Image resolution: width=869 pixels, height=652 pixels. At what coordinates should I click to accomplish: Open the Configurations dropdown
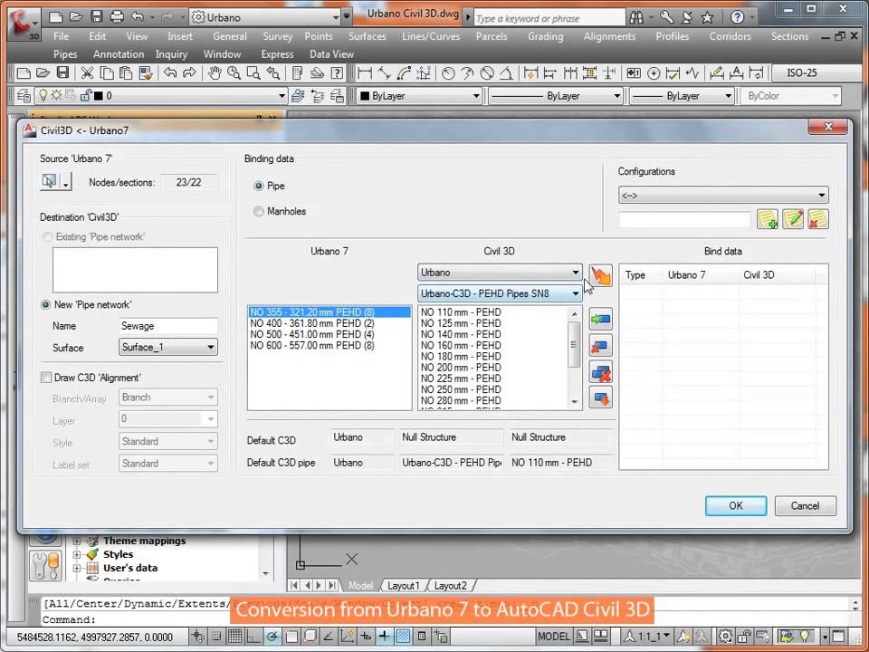tap(723, 196)
